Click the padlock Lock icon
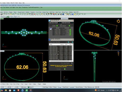 click(x=47, y=14)
